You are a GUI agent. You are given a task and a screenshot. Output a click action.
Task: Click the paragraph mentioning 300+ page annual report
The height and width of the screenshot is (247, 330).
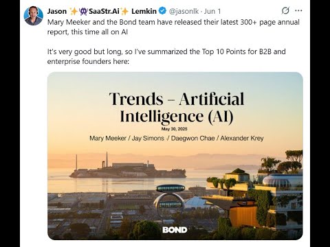pos(173,27)
